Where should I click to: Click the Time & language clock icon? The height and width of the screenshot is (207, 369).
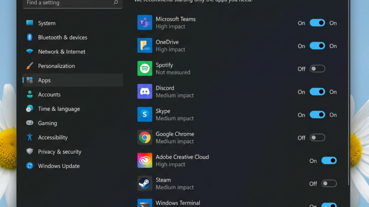(30, 108)
